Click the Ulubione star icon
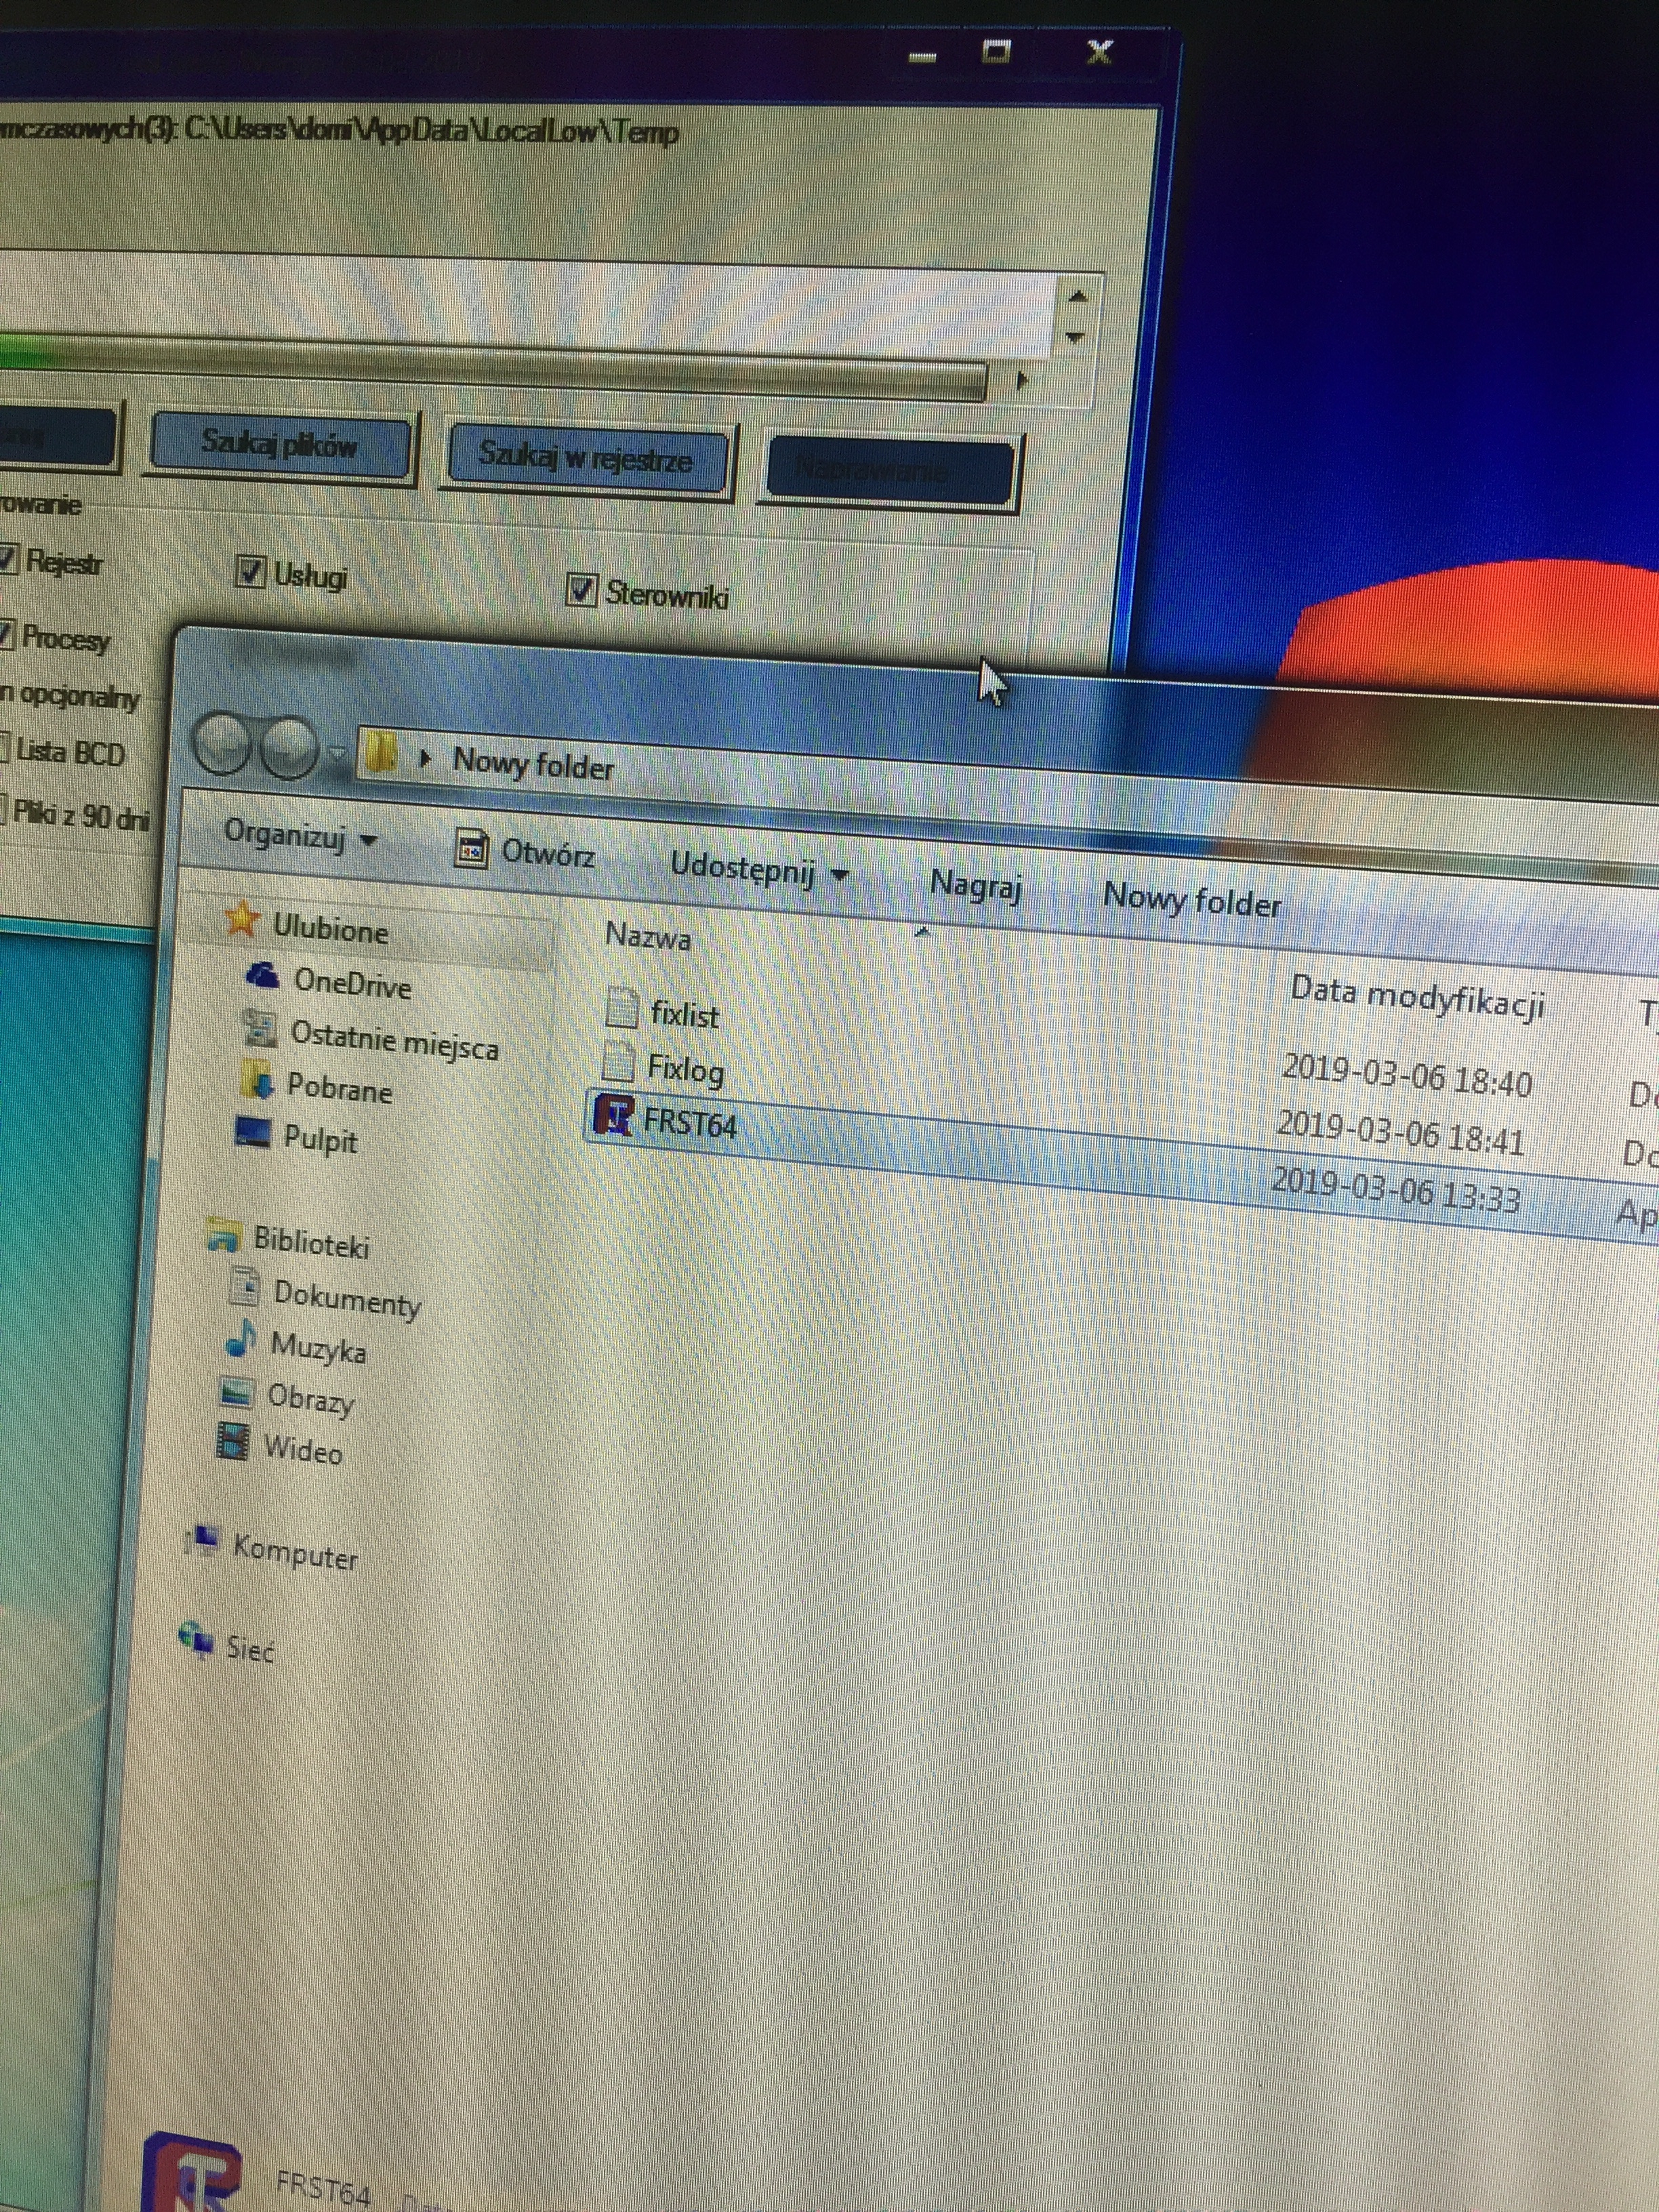The width and height of the screenshot is (1659, 2212). click(242, 918)
